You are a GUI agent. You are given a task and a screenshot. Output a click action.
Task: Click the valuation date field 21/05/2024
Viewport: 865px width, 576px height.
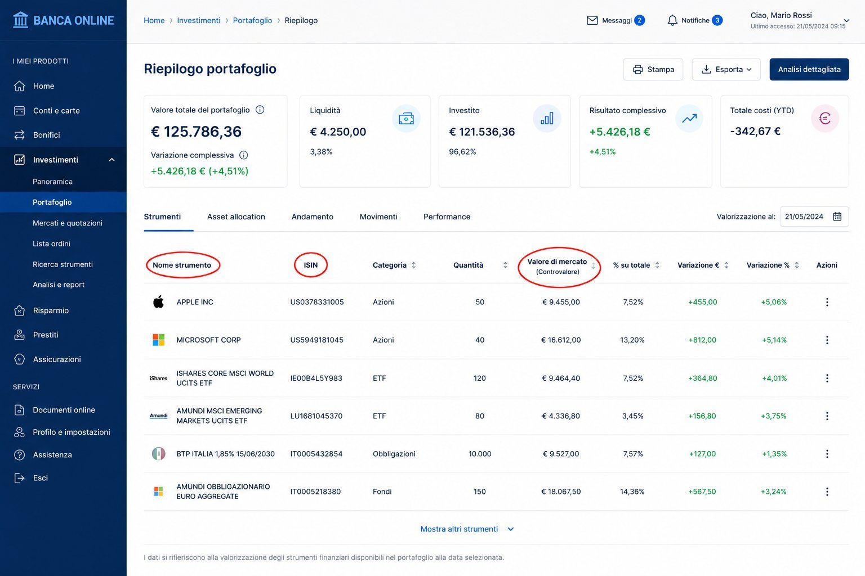coord(814,217)
